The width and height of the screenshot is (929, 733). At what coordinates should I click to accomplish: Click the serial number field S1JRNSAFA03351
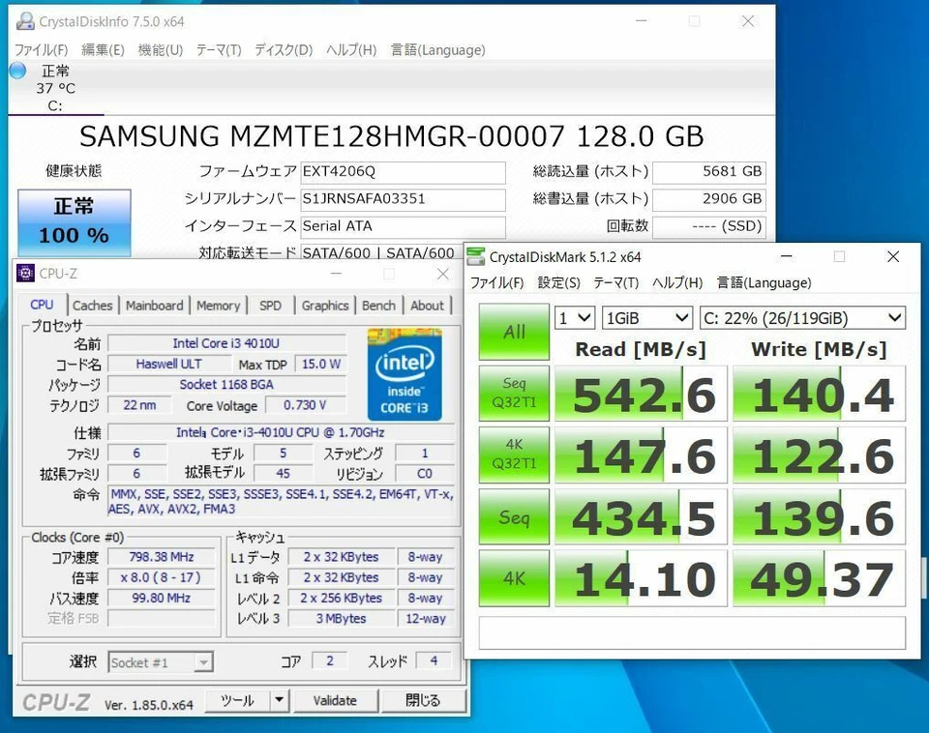click(x=403, y=199)
